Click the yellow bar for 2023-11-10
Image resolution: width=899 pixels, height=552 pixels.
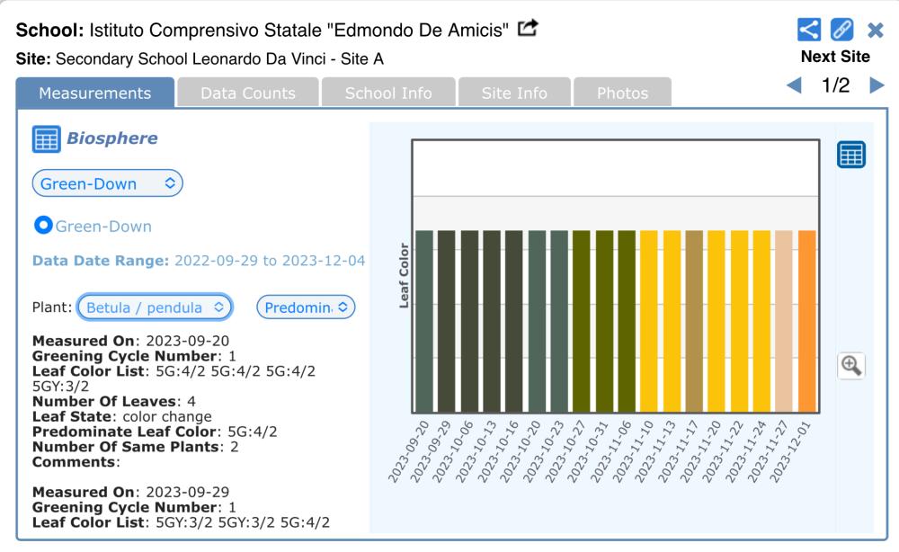pyautogui.click(x=649, y=319)
